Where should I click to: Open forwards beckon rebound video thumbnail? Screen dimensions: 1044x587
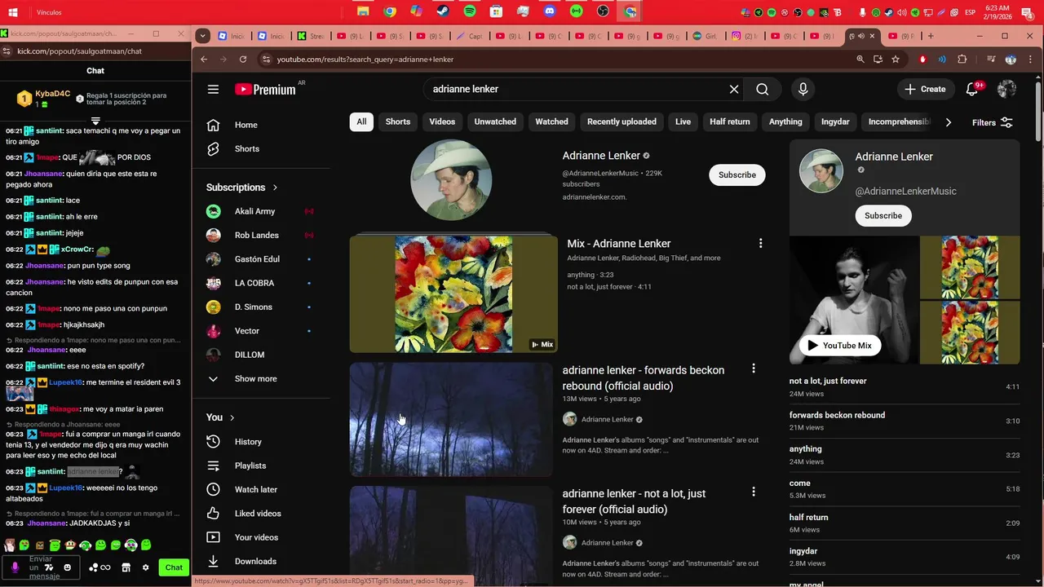point(451,419)
